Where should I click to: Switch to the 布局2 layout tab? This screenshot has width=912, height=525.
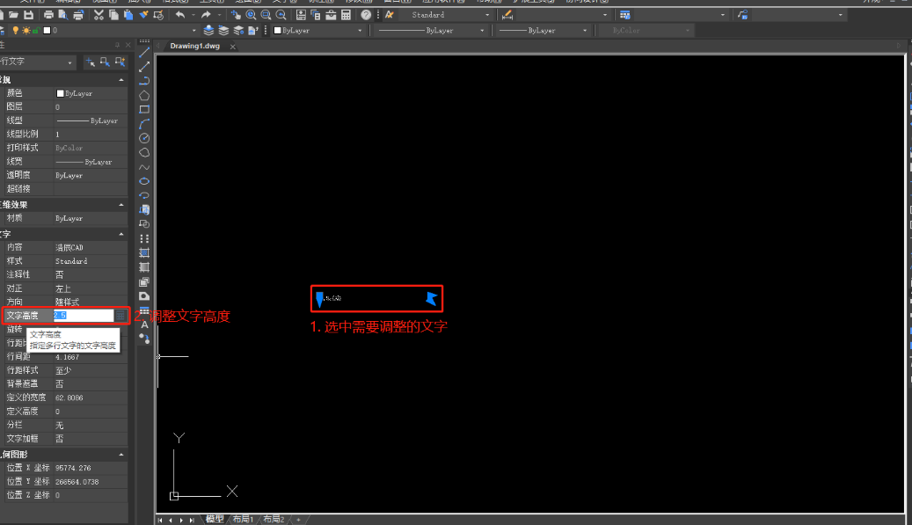[274, 519]
